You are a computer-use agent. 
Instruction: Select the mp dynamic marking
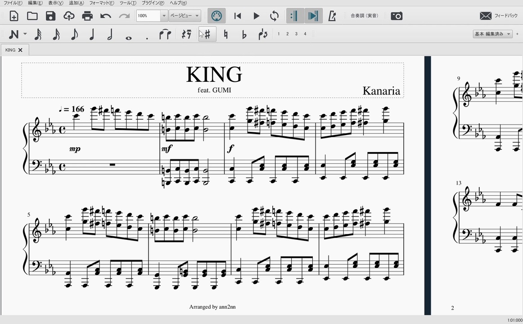75,149
